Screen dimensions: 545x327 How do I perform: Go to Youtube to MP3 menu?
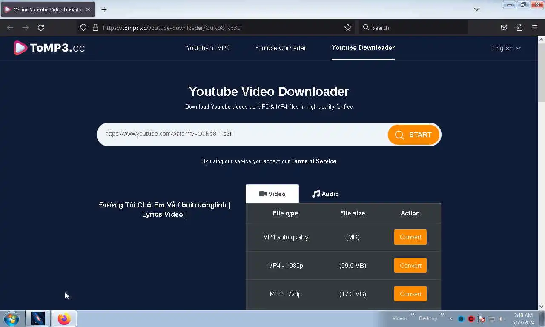(208, 48)
